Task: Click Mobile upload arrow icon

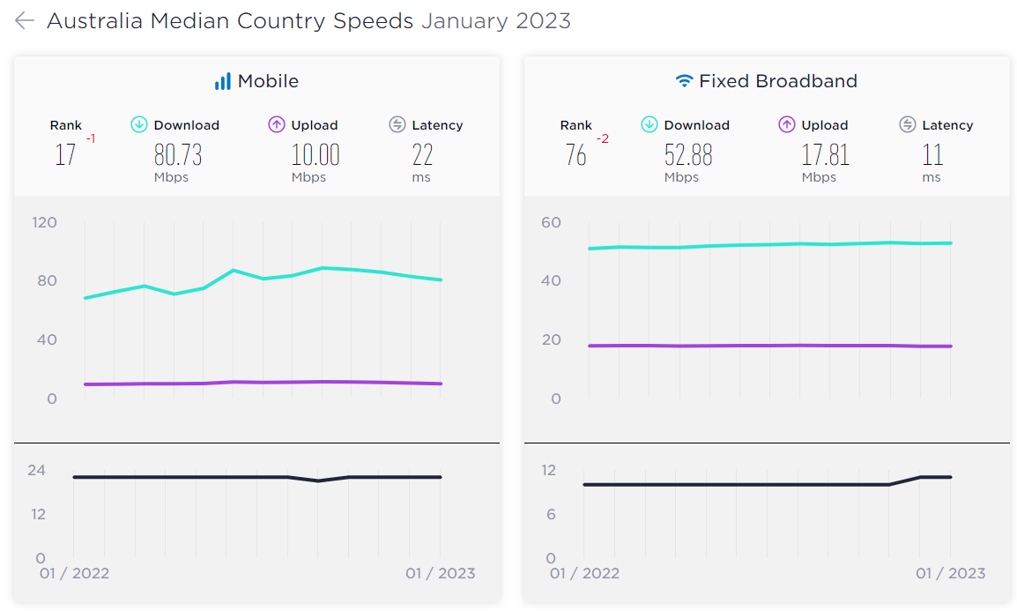Action: (277, 125)
